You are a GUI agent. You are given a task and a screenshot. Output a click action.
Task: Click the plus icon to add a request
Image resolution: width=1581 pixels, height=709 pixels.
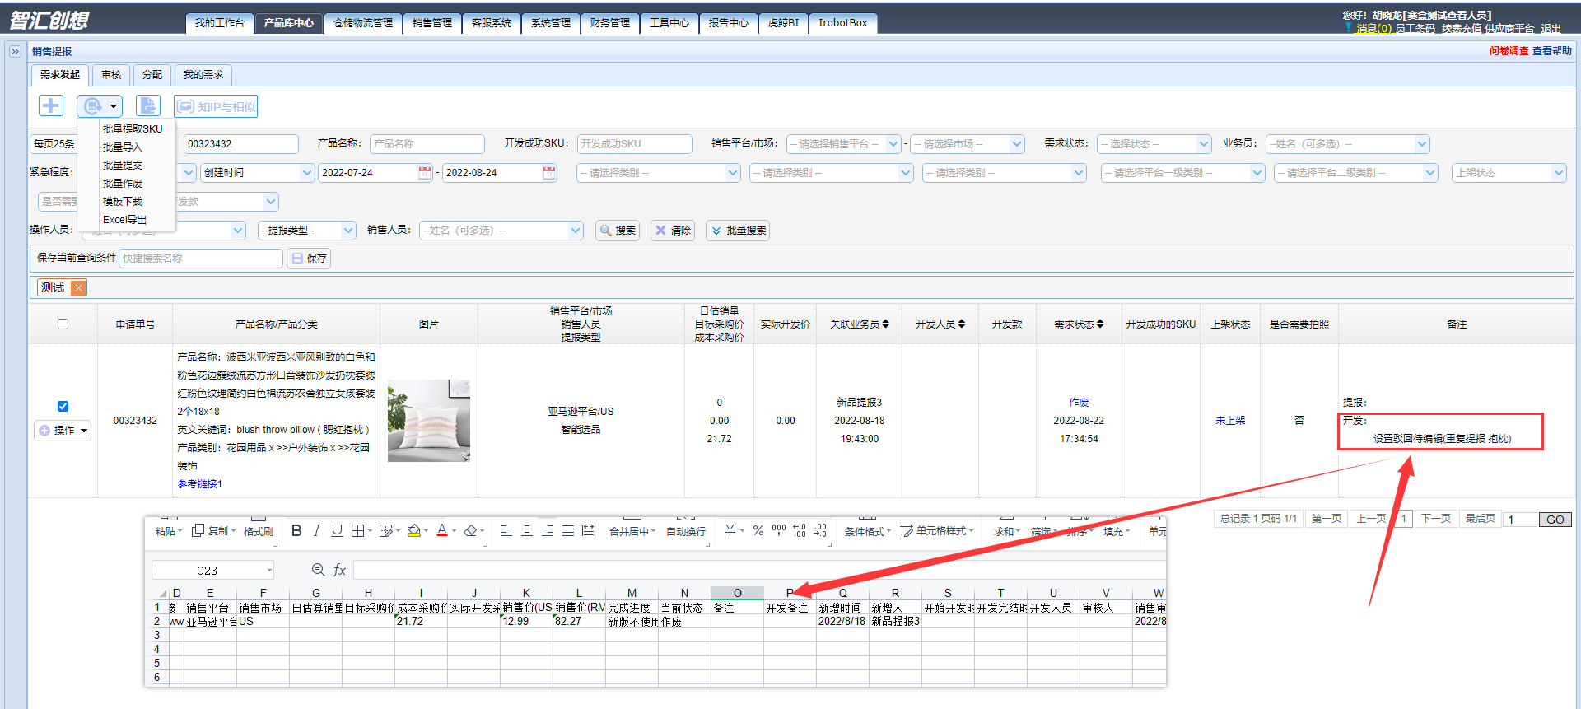tap(51, 105)
